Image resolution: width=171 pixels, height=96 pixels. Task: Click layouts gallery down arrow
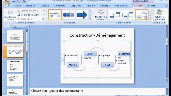(x=91, y=15)
